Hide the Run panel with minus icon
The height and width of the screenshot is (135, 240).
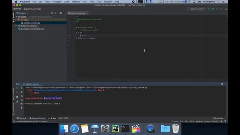click(x=226, y=84)
